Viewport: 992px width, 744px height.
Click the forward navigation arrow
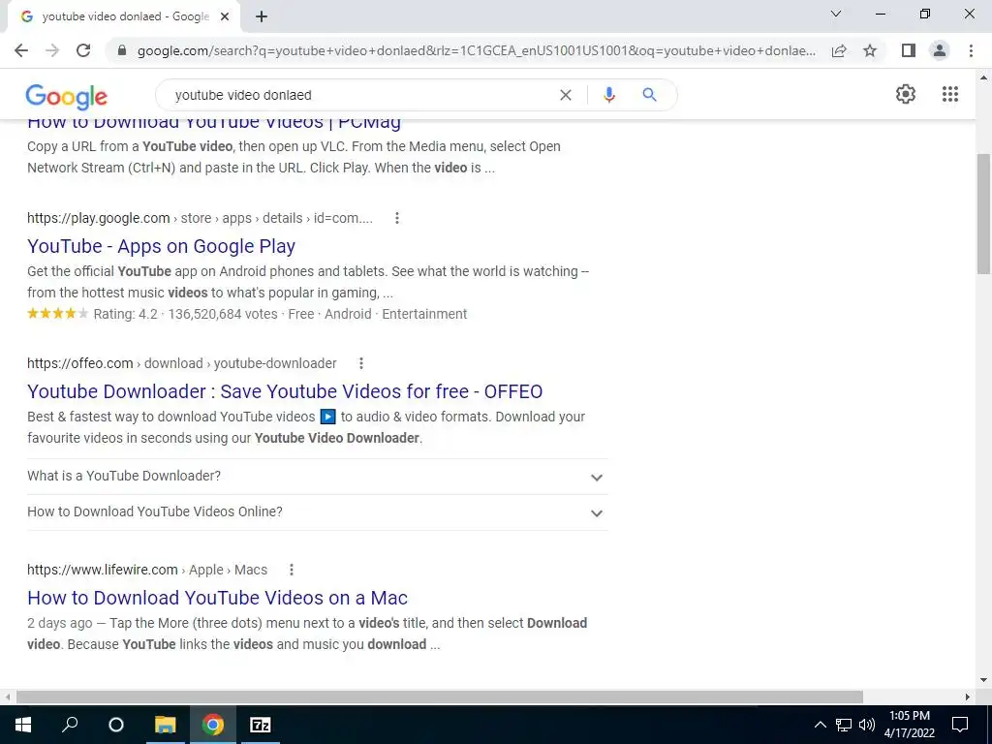pos(52,50)
